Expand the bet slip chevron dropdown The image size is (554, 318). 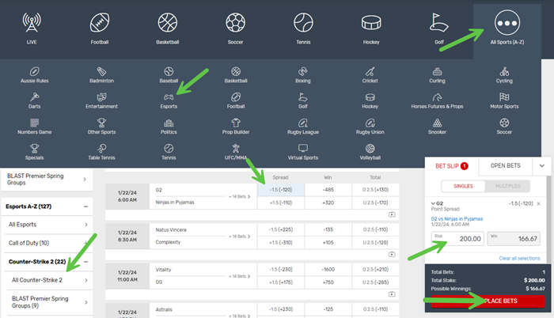click(x=541, y=165)
